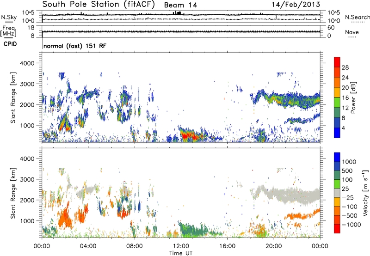Click the "Velocity [m s⁻¹]" colorbar title

coord(365,193)
